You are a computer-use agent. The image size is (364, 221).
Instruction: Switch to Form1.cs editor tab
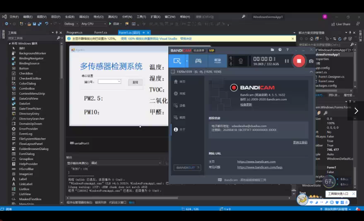pyautogui.click(x=101, y=32)
